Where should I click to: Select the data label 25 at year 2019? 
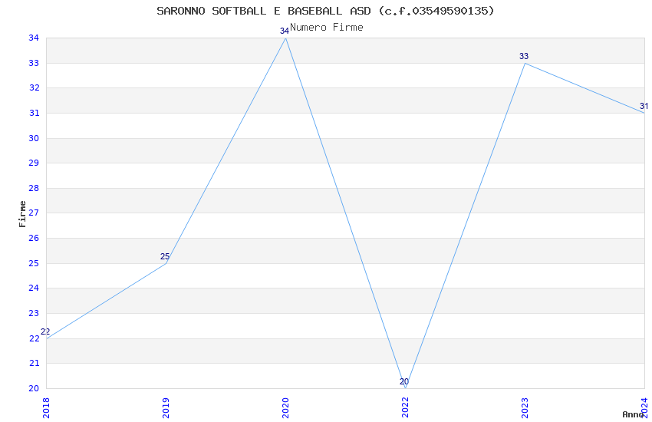165,256
